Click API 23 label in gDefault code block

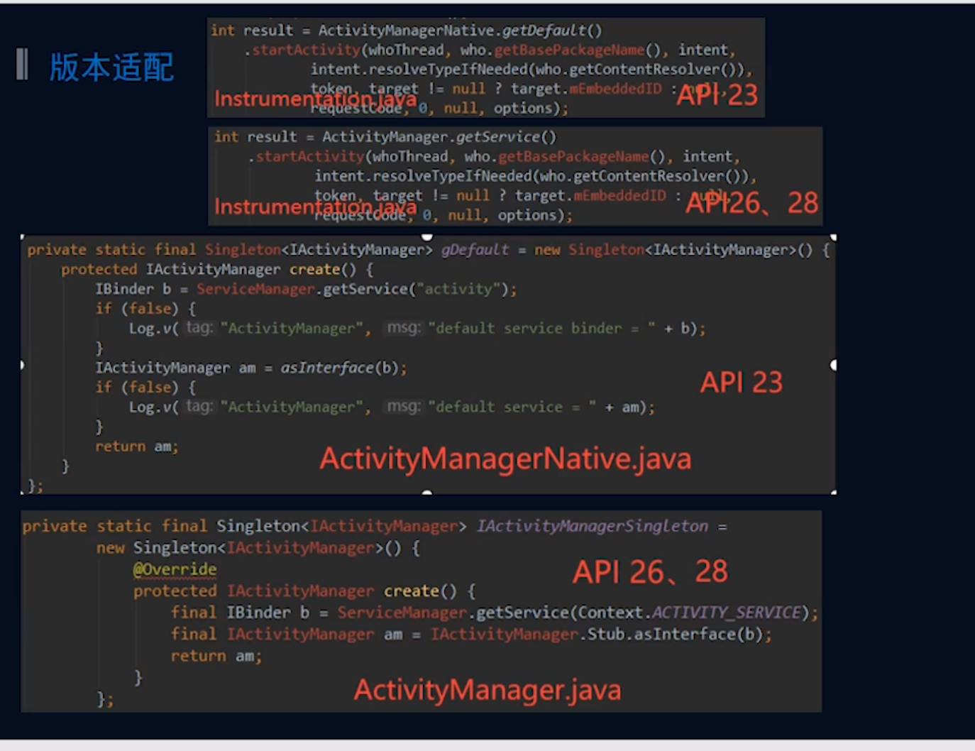(741, 383)
